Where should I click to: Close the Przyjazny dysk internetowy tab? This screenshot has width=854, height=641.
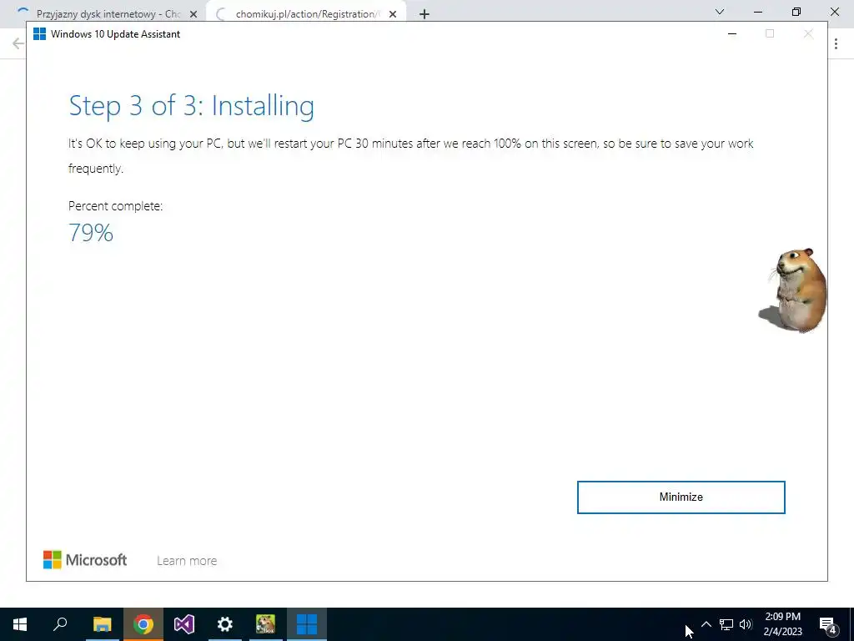pos(193,14)
